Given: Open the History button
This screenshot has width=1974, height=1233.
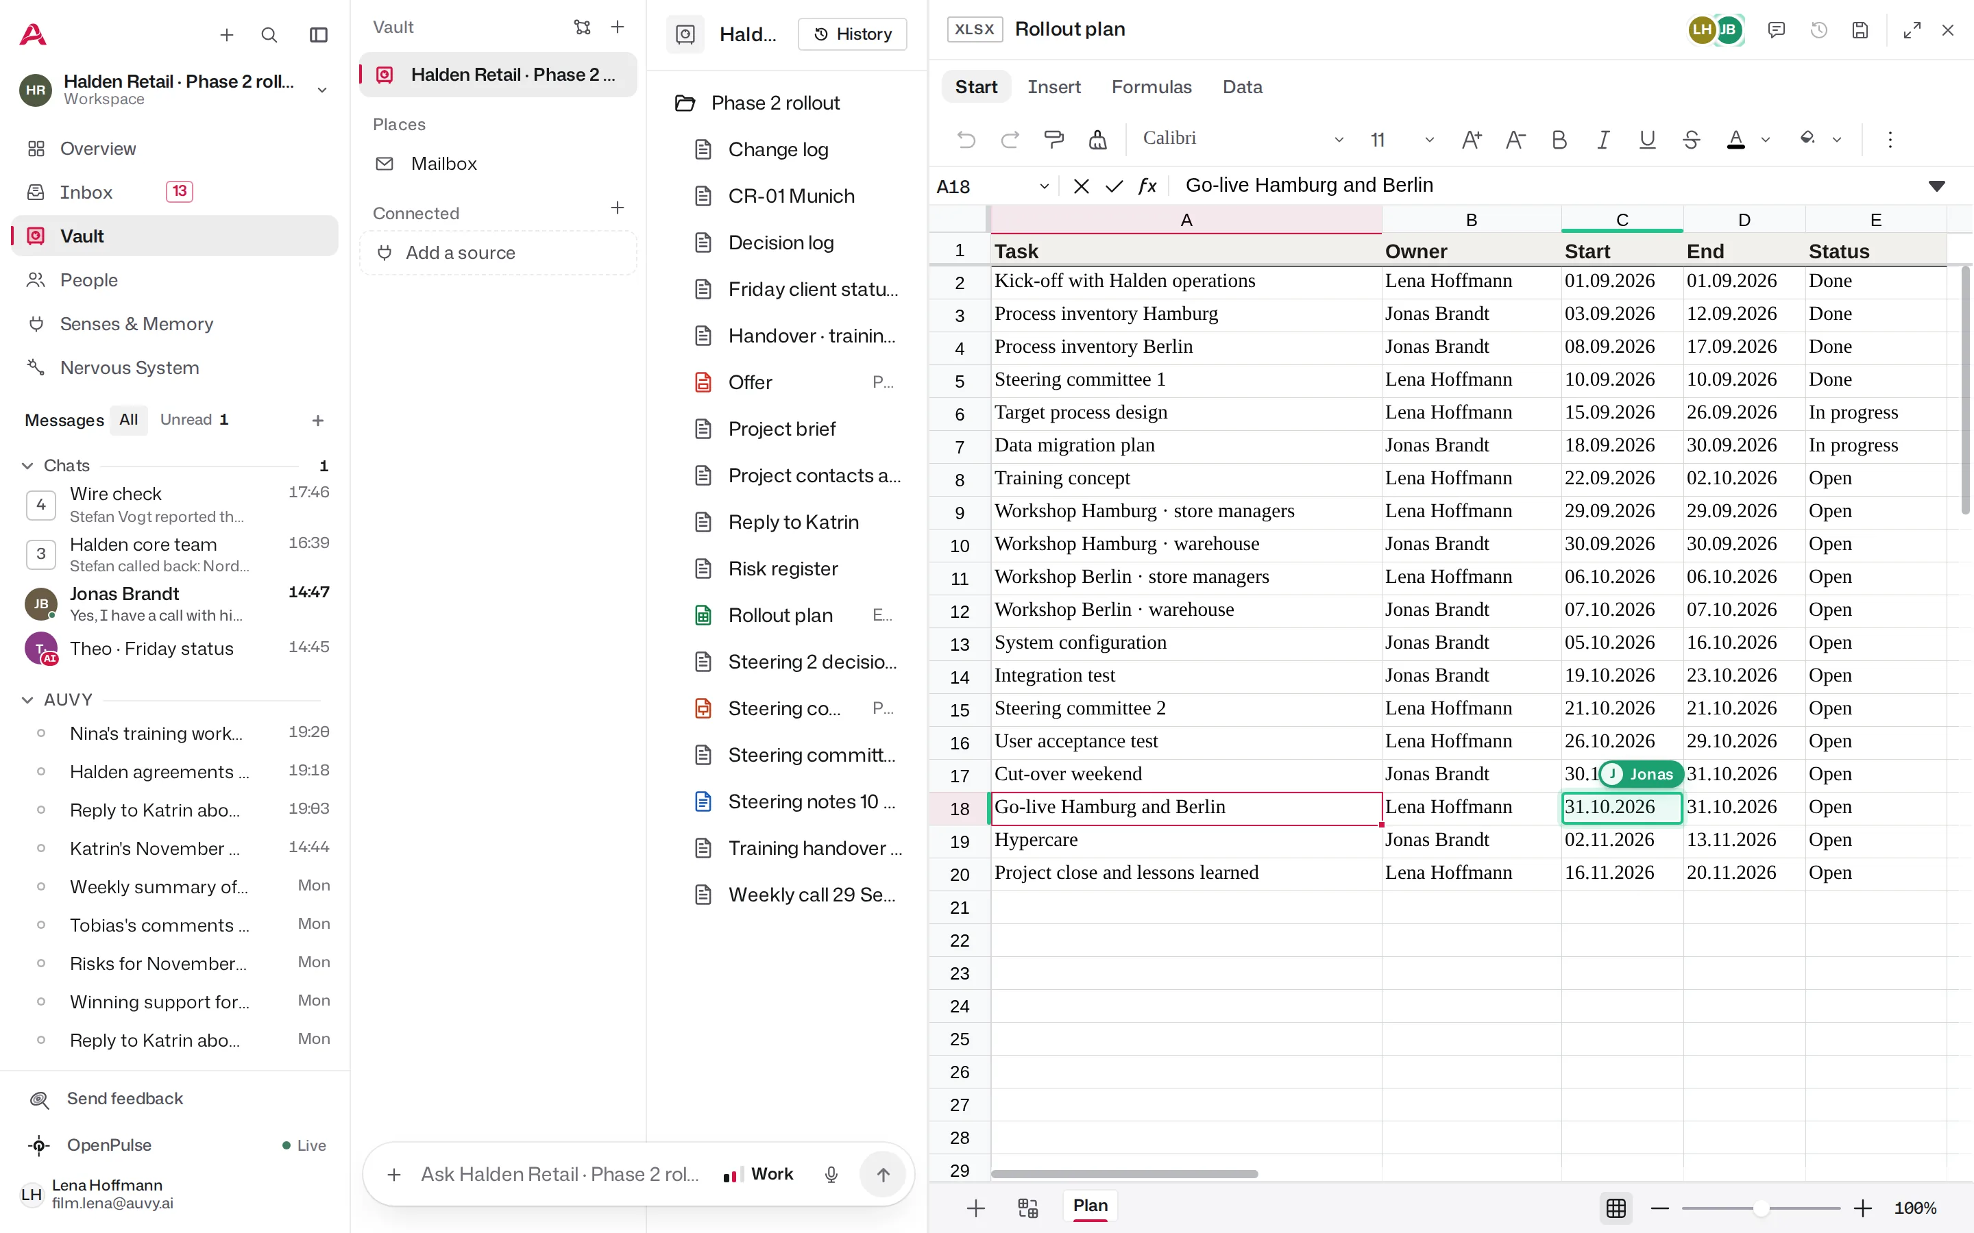Looking at the screenshot, I should 851,34.
